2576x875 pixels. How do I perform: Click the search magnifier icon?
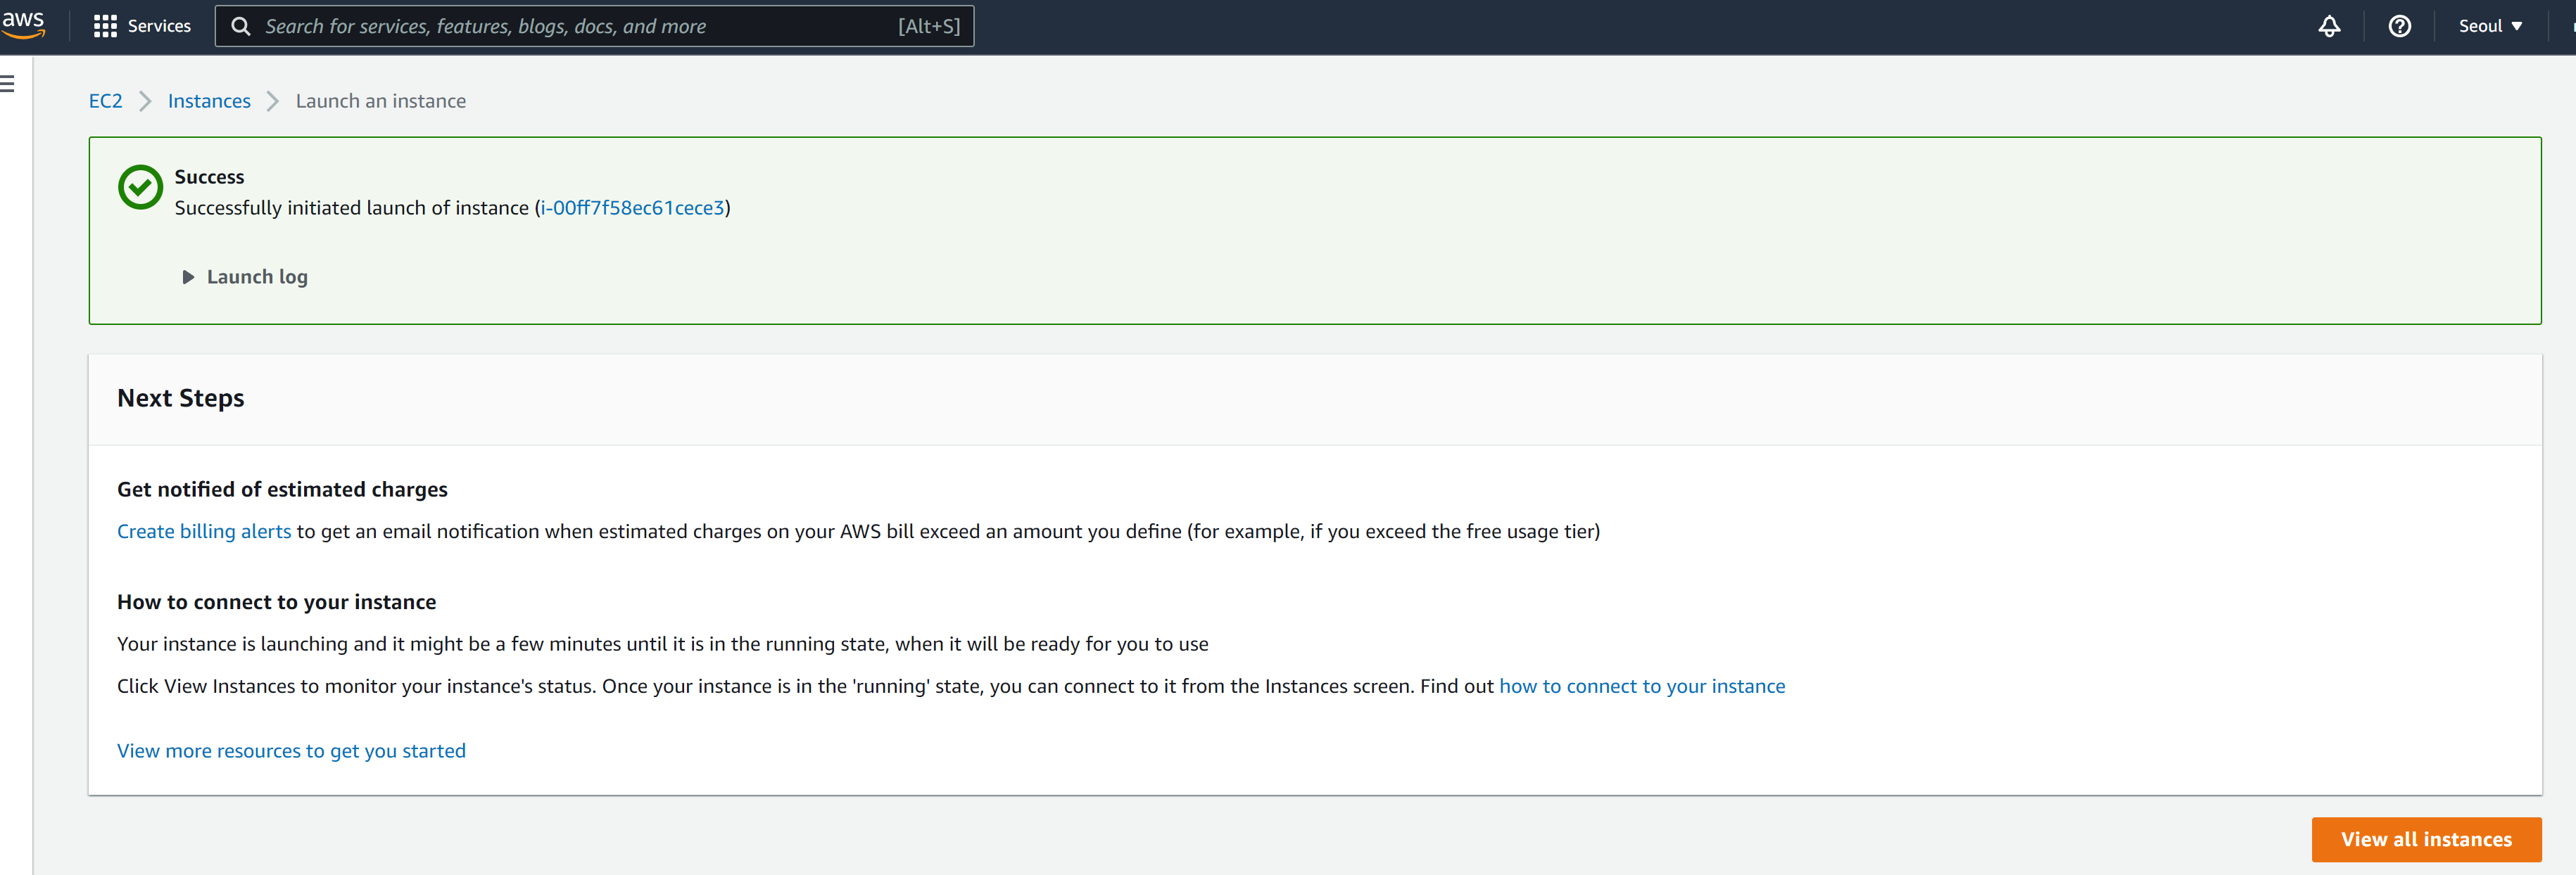point(241,26)
